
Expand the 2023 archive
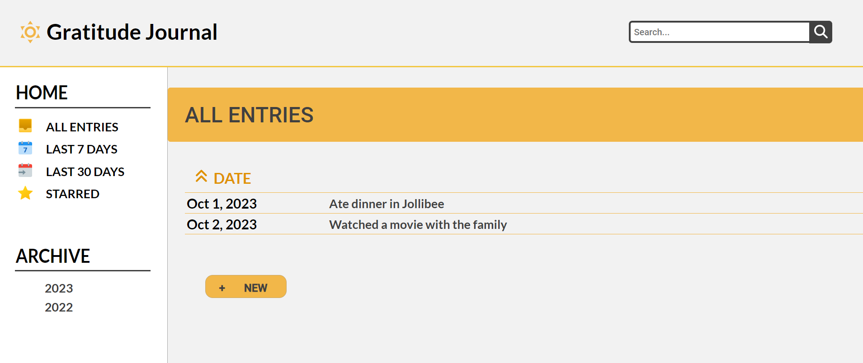(x=59, y=288)
